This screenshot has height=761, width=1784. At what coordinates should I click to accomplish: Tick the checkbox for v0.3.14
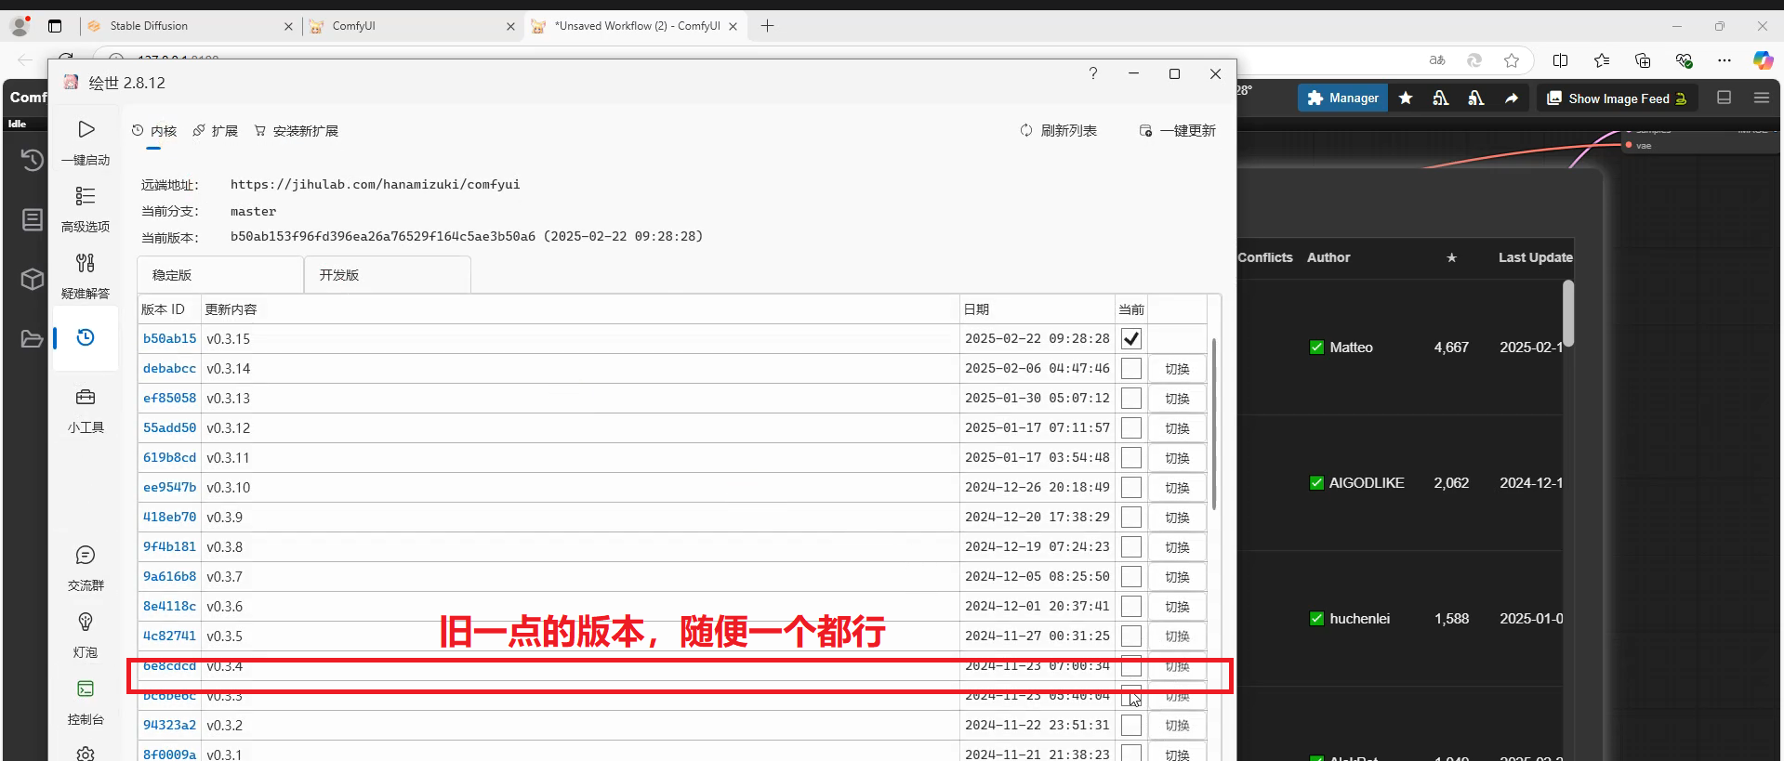(1131, 369)
